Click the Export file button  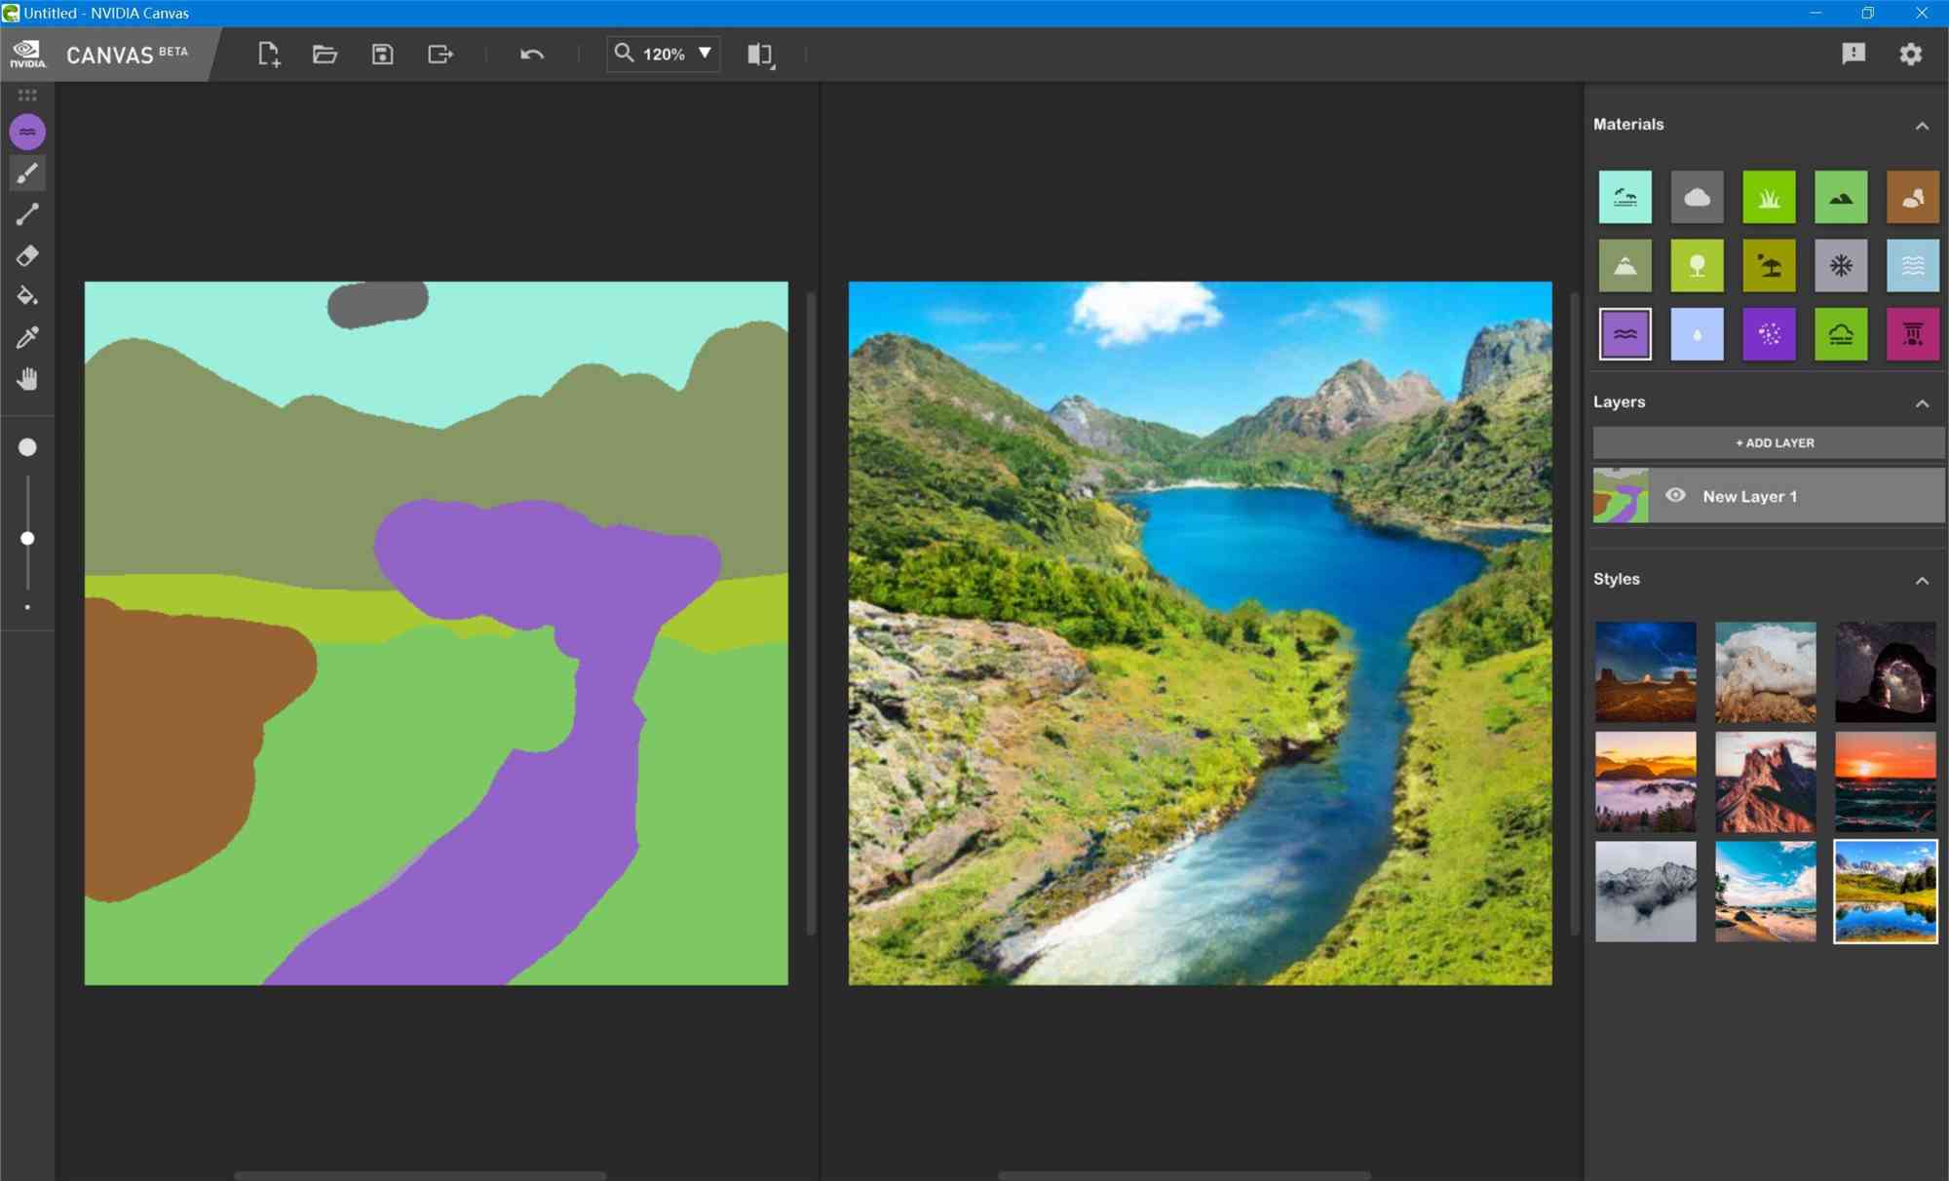click(x=439, y=53)
